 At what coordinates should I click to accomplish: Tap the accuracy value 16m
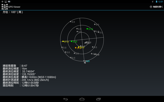(x=24, y=69)
